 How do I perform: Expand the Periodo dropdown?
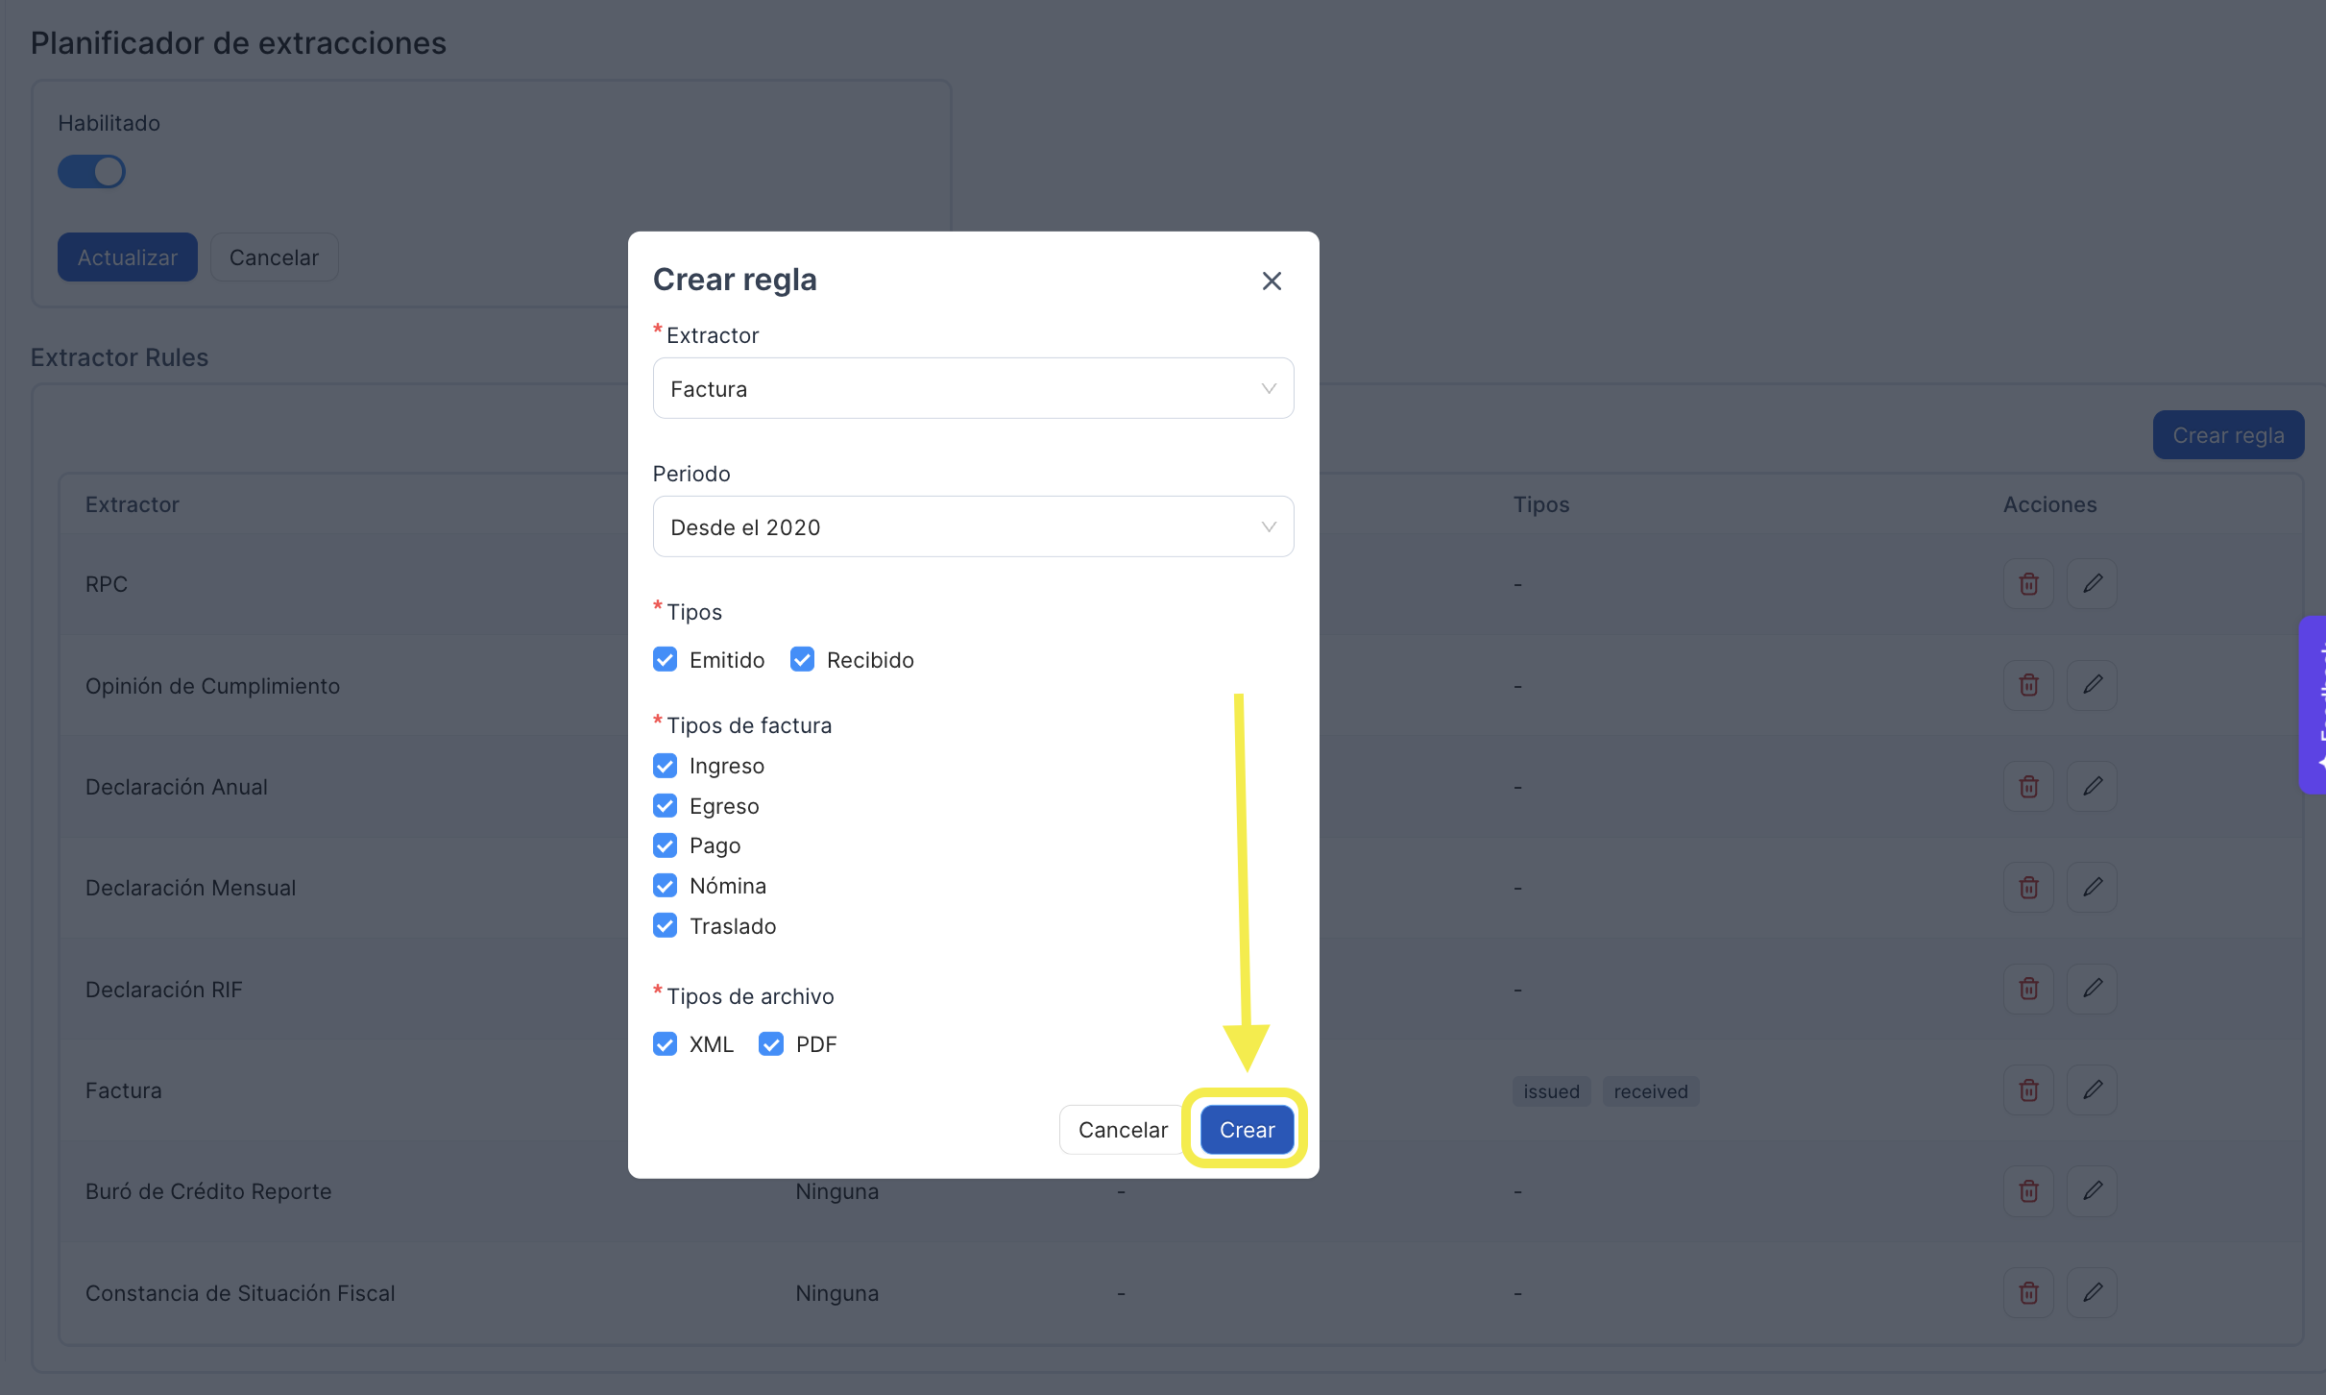973,526
